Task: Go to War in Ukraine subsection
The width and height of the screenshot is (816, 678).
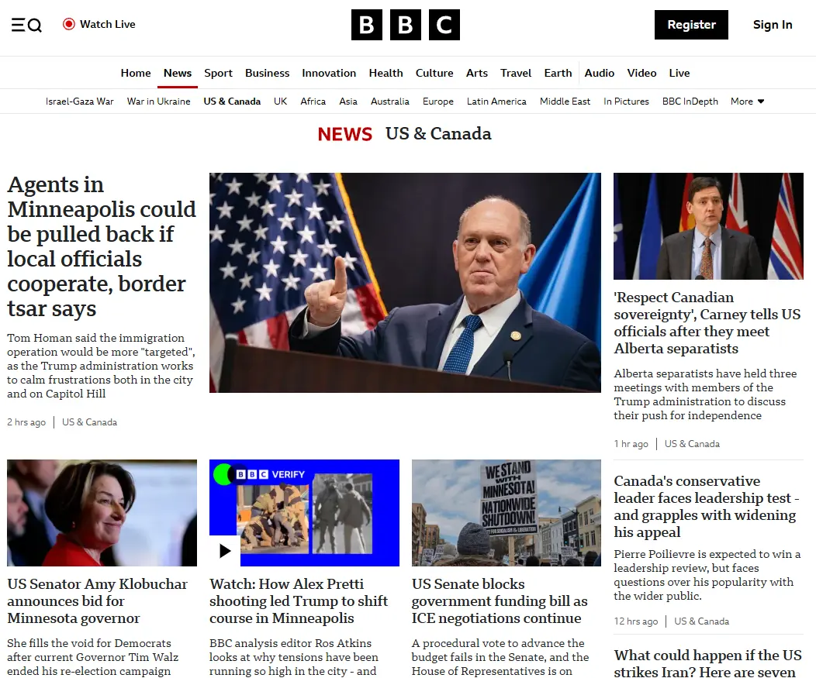Action: 159,102
